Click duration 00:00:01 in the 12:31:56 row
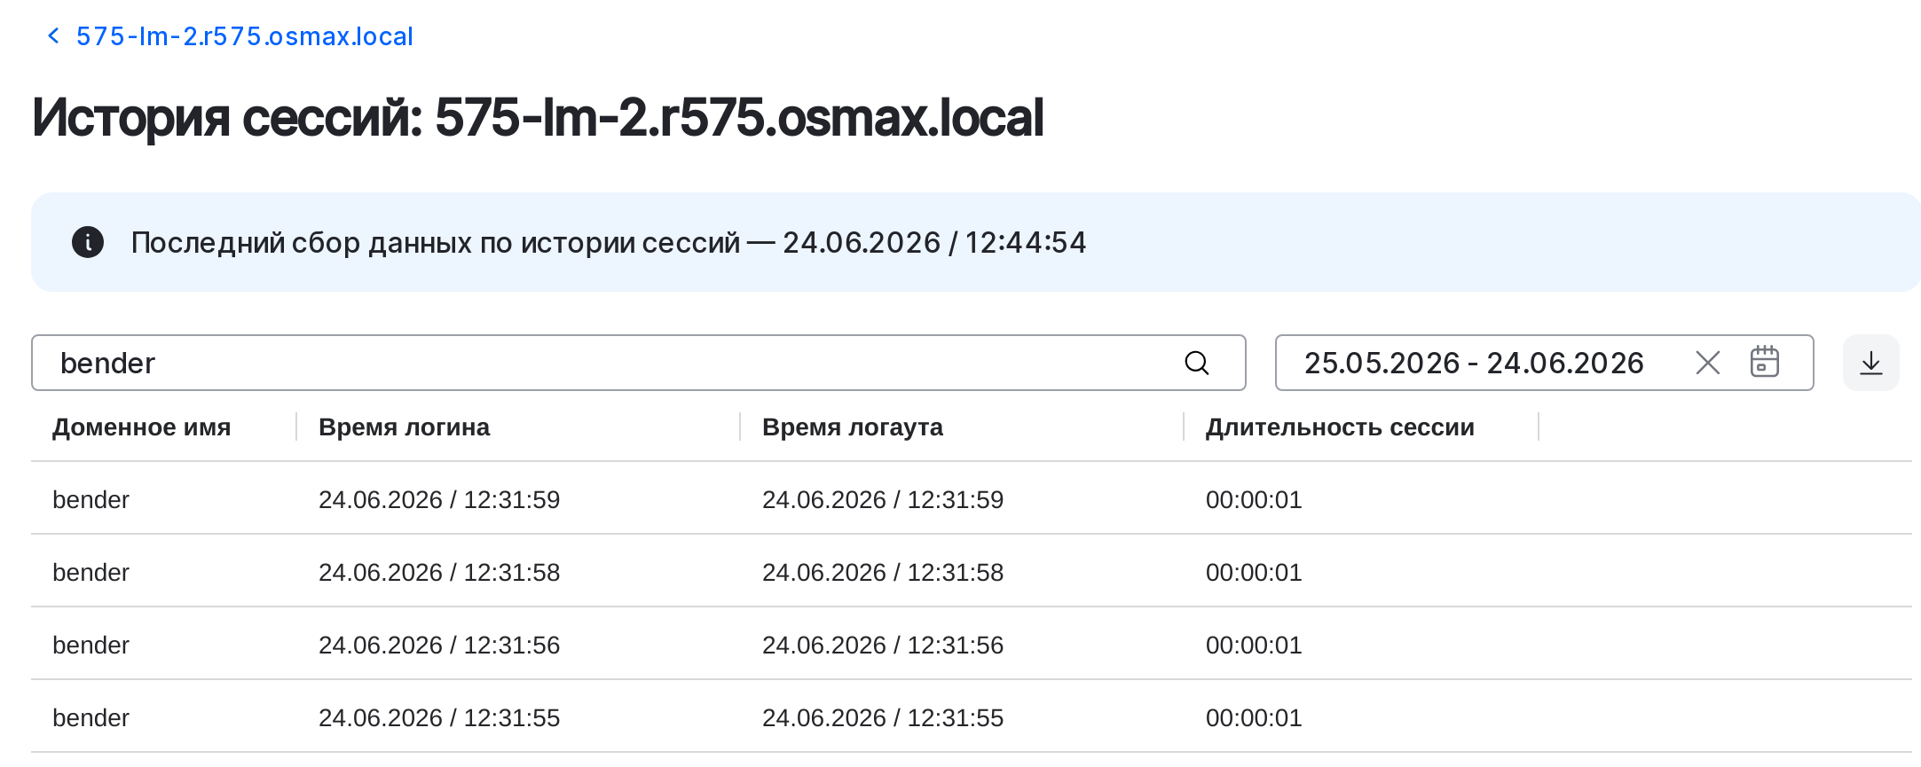The height and width of the screenshot is (767, 1921). pyautogui.click(x=1254, y=645)
